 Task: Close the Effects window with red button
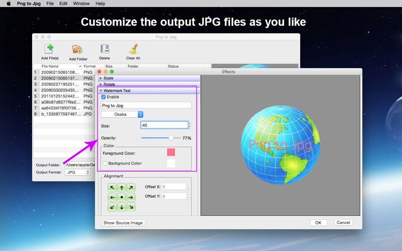click(99, 72)
